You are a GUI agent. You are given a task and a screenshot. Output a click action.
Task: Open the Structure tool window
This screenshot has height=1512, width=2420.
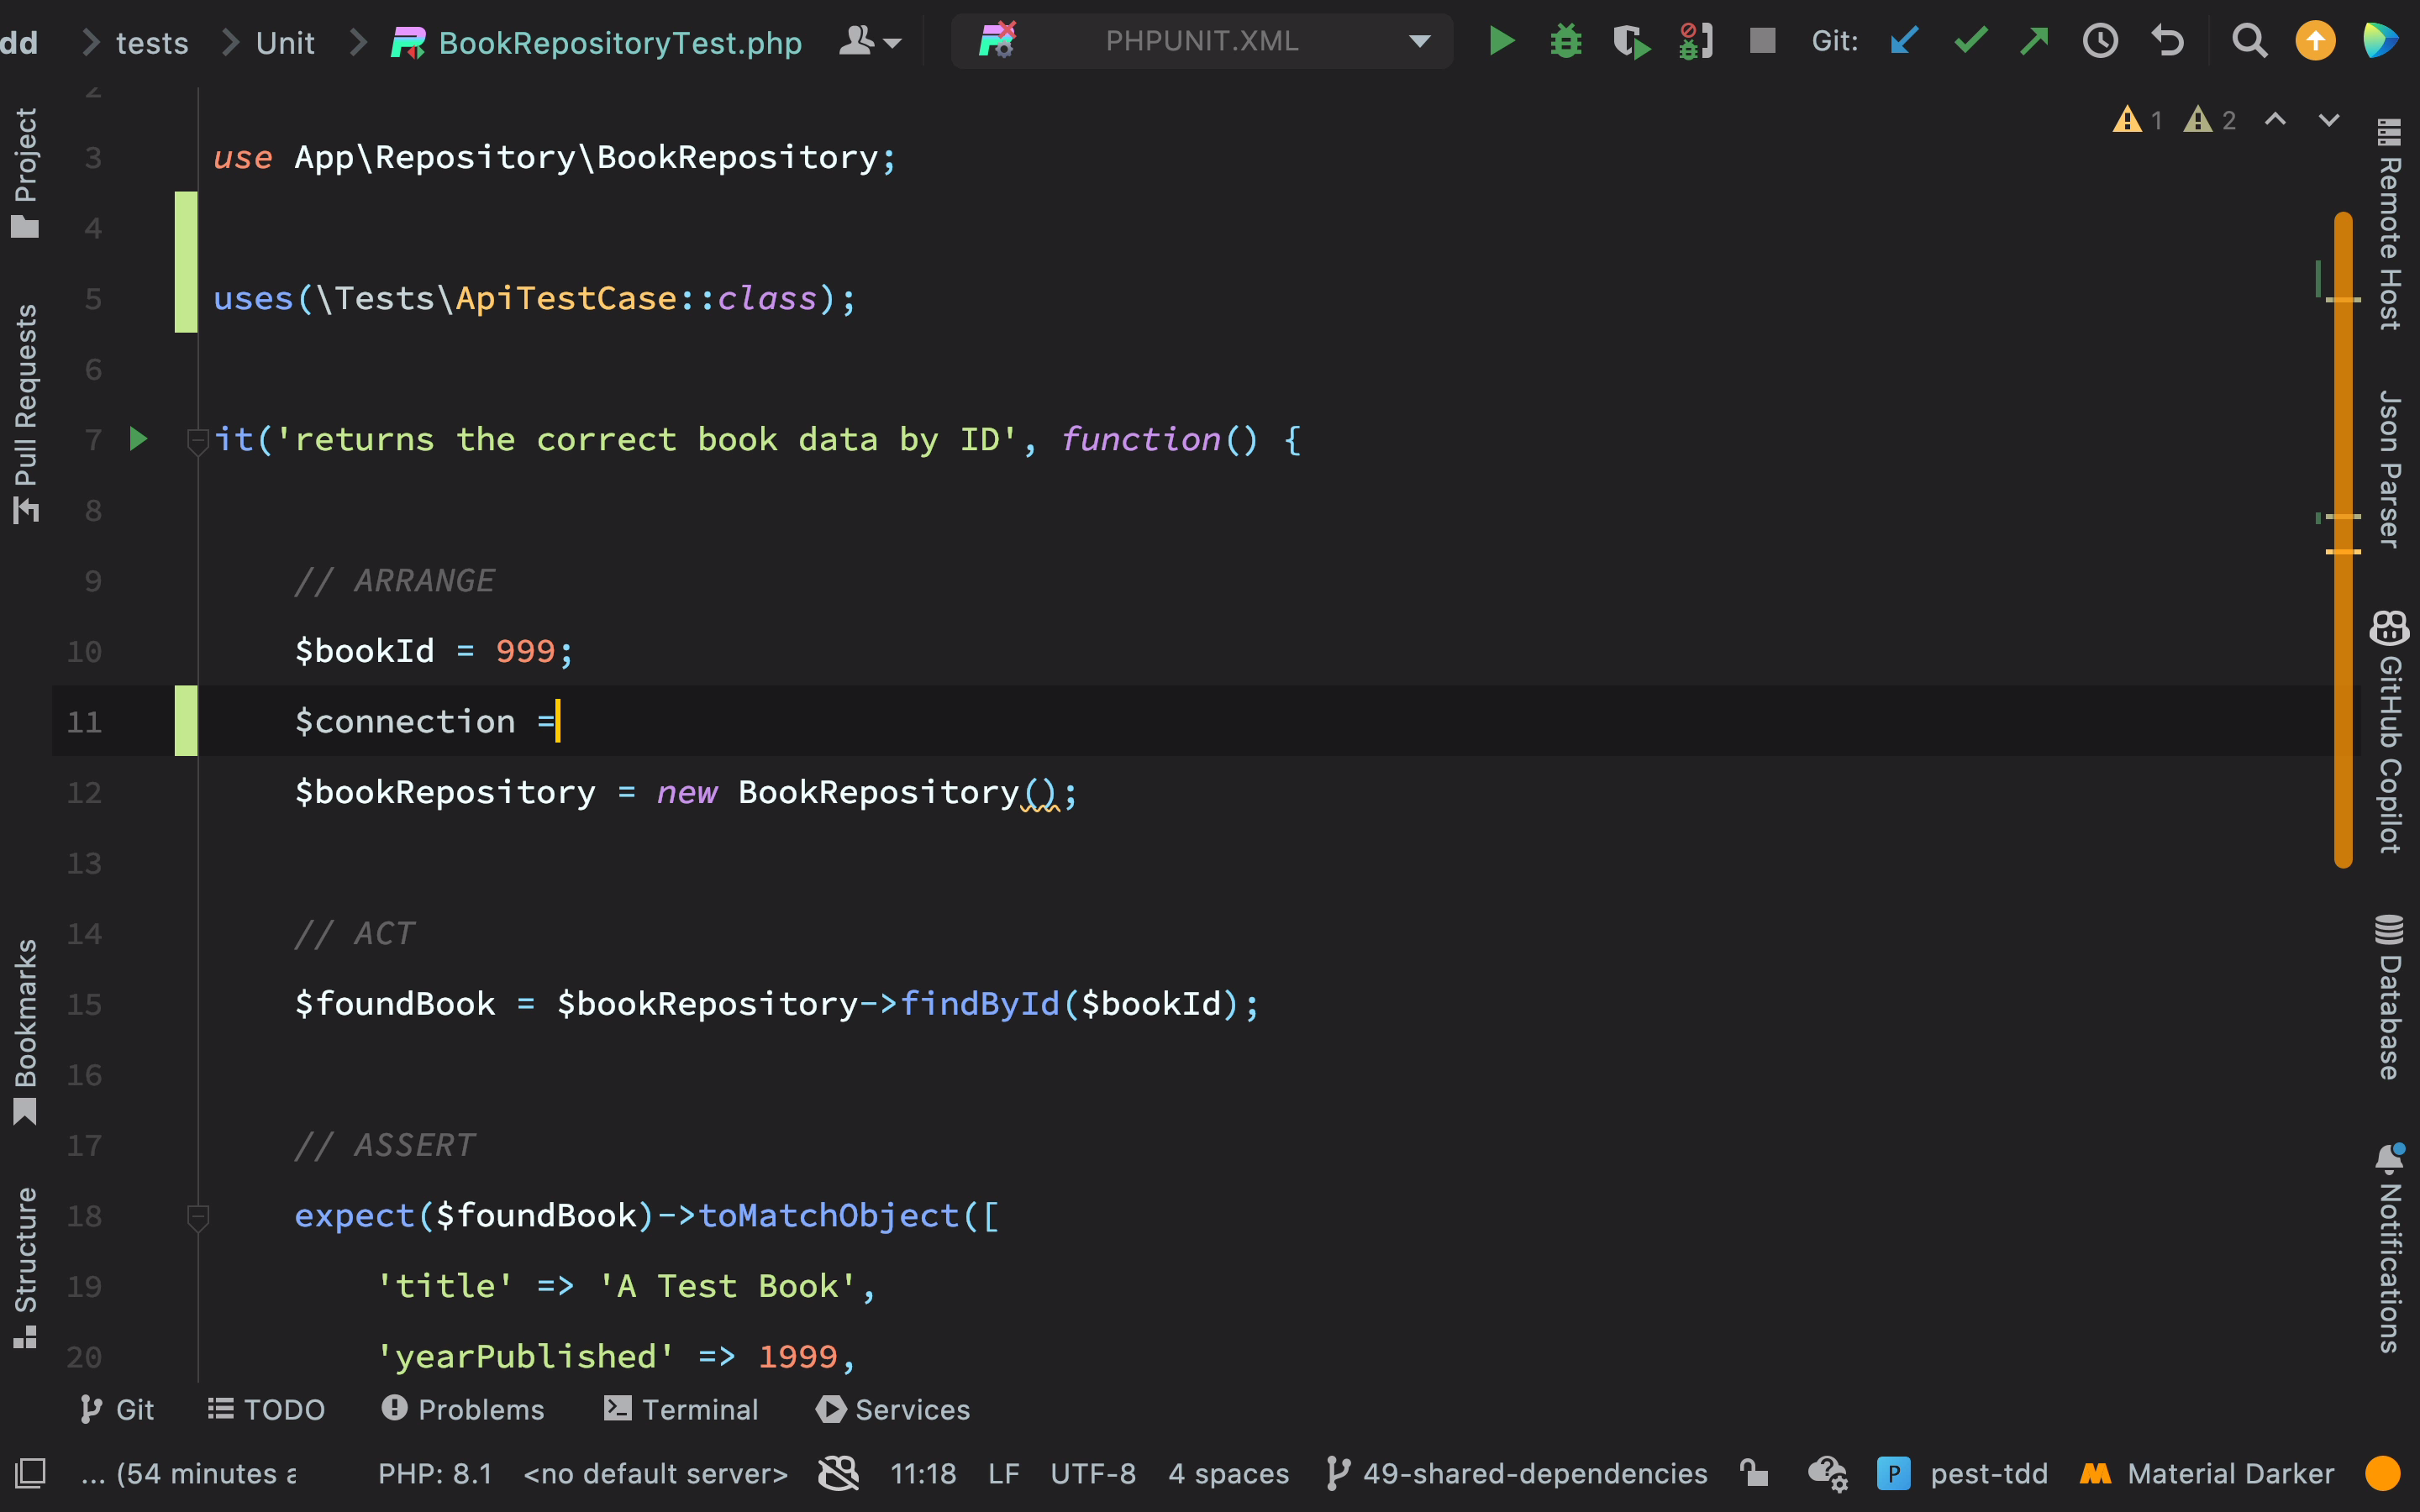(x=25, y=1267)
